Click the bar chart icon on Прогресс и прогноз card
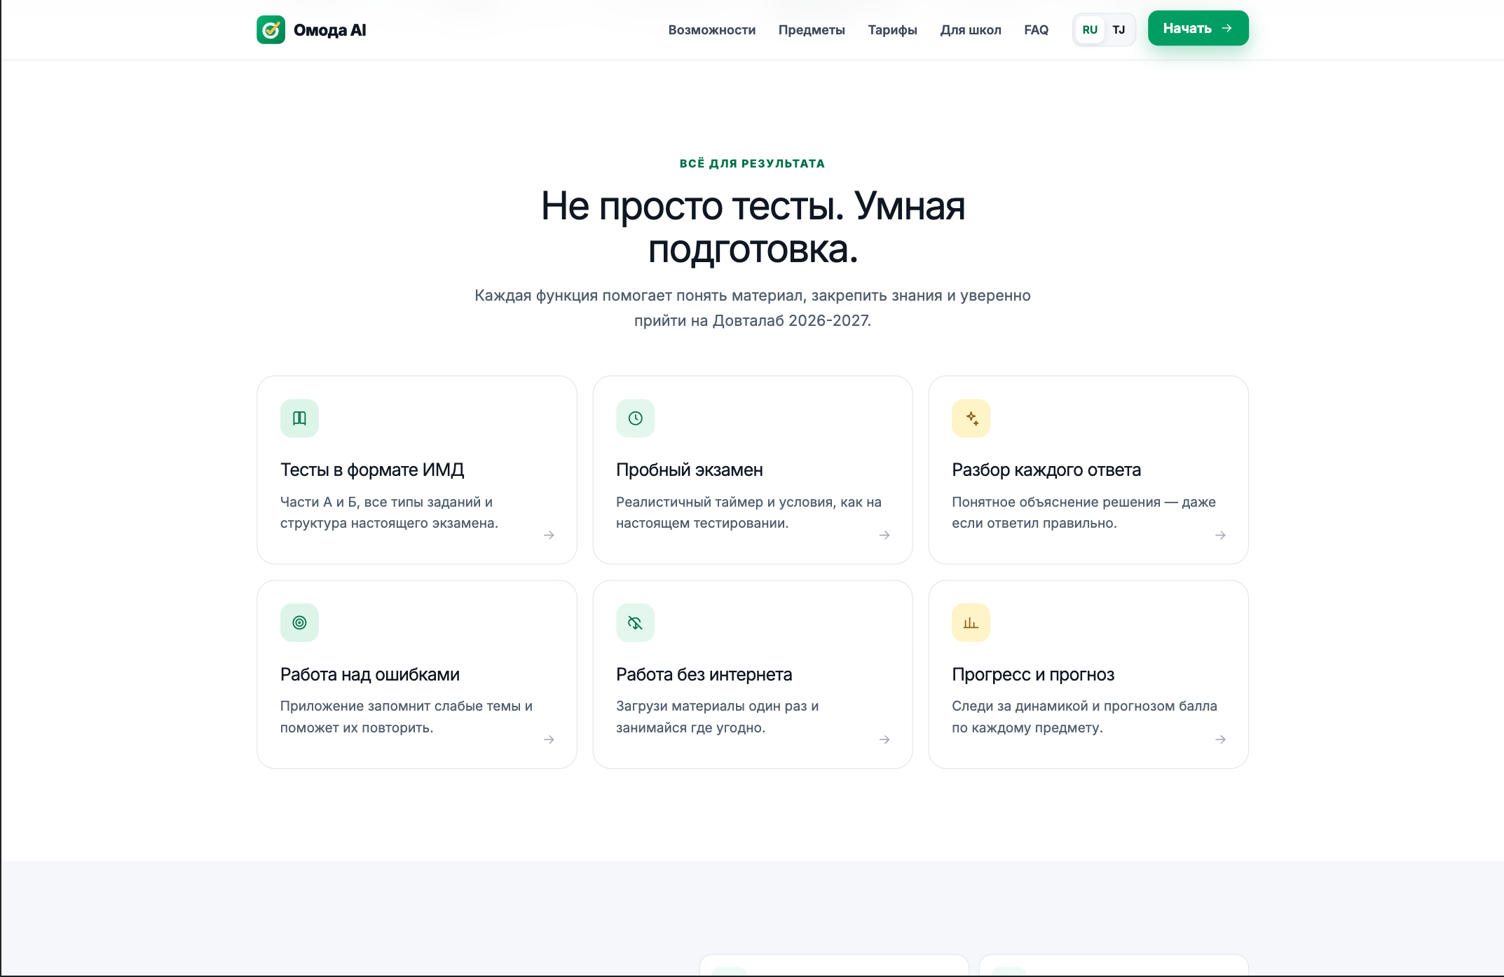This screenshot has width=1504, height=977. (x=971, y=622)
